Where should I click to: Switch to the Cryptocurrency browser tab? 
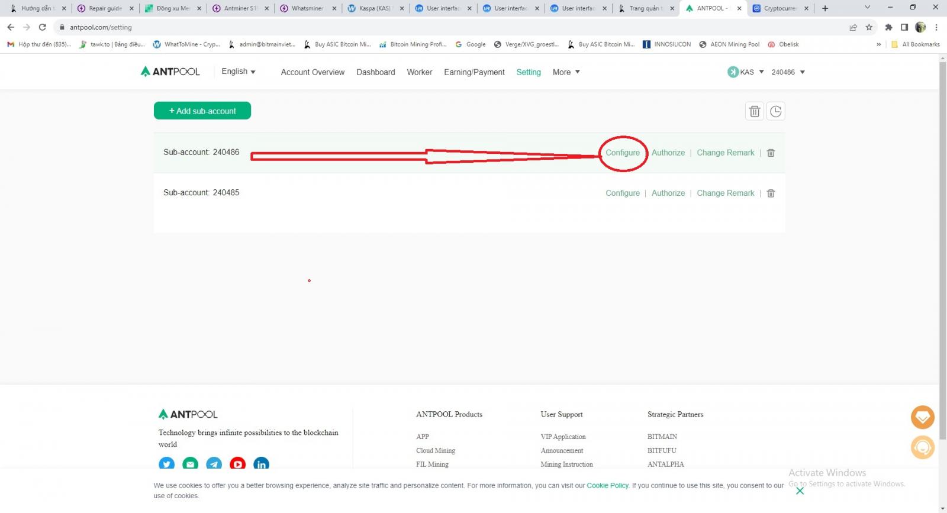tap(780, 8)
